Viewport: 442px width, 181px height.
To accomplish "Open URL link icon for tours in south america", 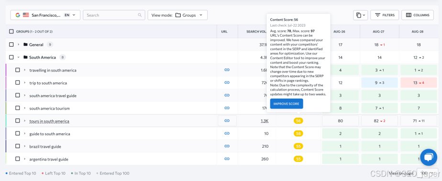I will point(227,121).
